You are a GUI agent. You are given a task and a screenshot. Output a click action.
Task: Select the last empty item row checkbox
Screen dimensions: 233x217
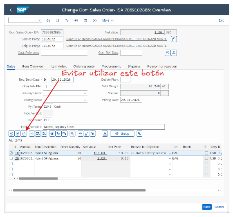pyautogui.click(x=11, y=175)
